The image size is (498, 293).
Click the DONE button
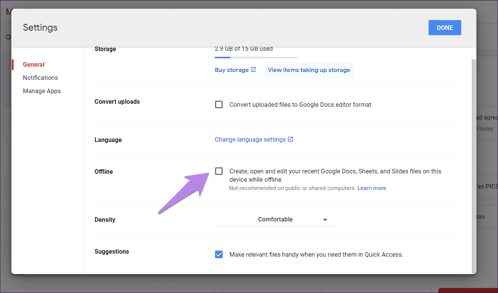point(445,27)
